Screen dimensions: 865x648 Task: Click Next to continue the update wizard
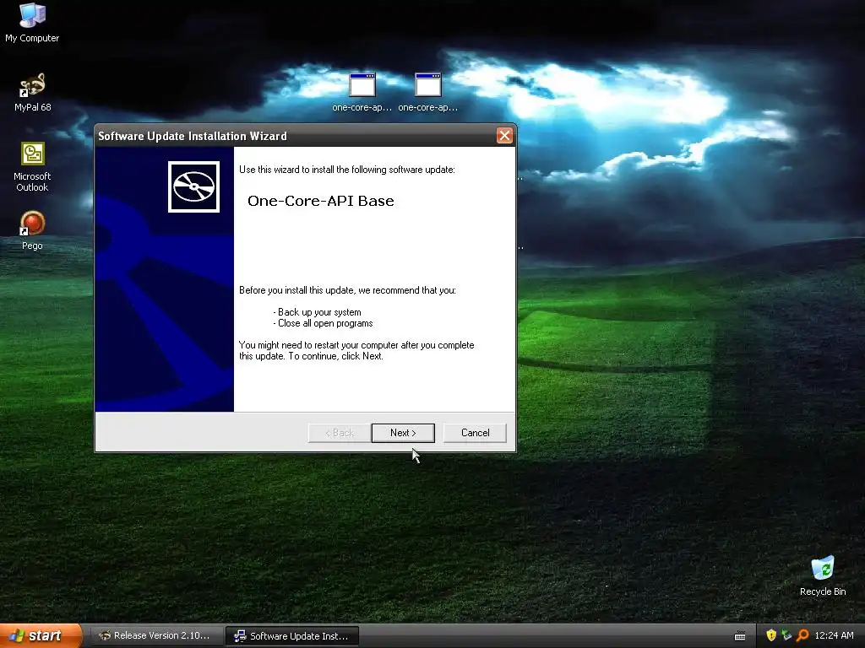click(x=403, y=433)
